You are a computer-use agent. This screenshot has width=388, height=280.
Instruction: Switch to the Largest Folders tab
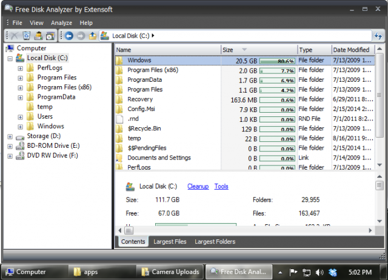tap(215, 242)
